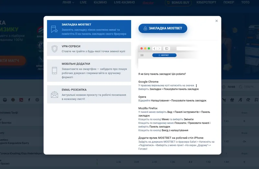Click the lock icon on ЗАКЛАДКА MOSTBET button
Screen dimensions: 259x169
click(x=145, y=28)
